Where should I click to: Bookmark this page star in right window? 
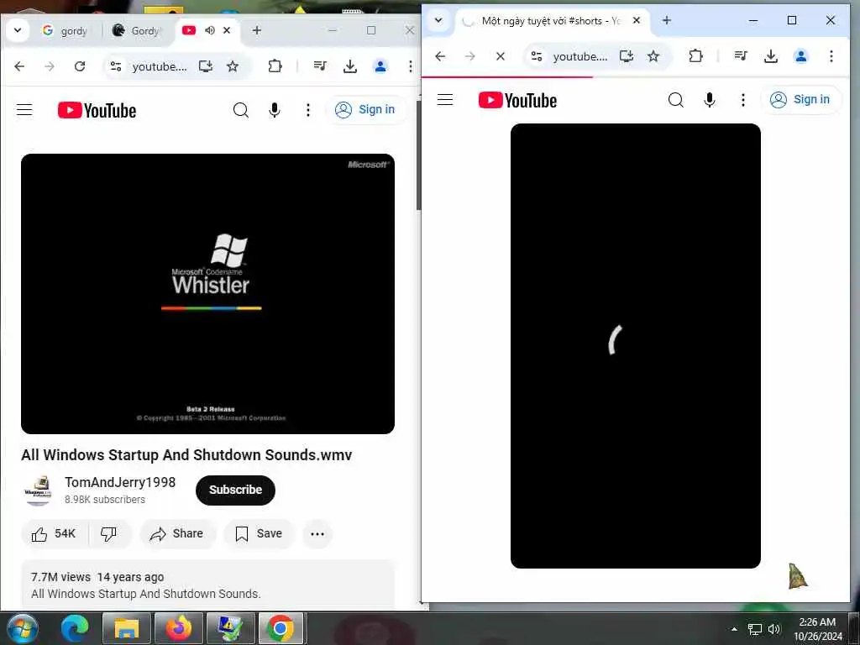pos(653,56)
